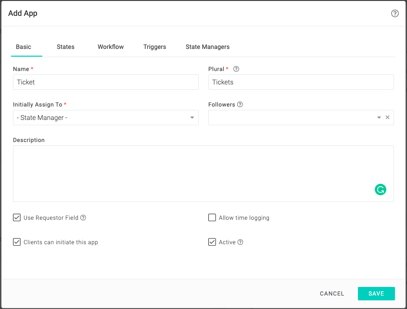Screen dimensions: 407x309
Task: Expand the Followers dropdown arrow
Action: [x=379, y=118]
